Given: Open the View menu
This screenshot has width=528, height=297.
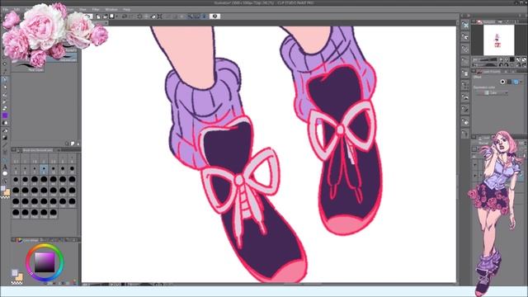Looking at the screenshot, I should [82, 9].
